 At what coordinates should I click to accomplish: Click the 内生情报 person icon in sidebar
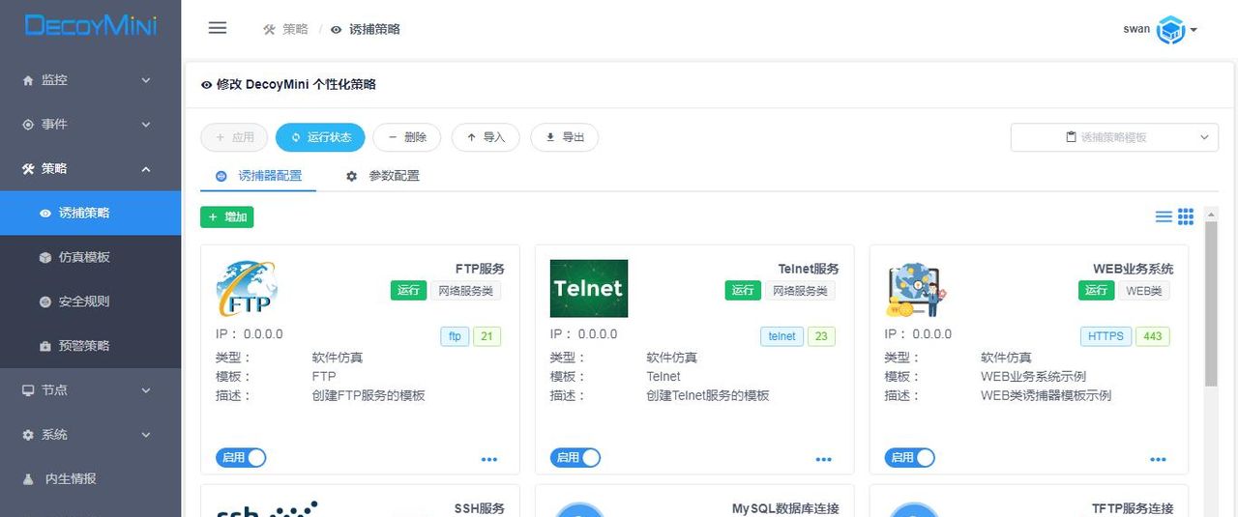[28, 479]
